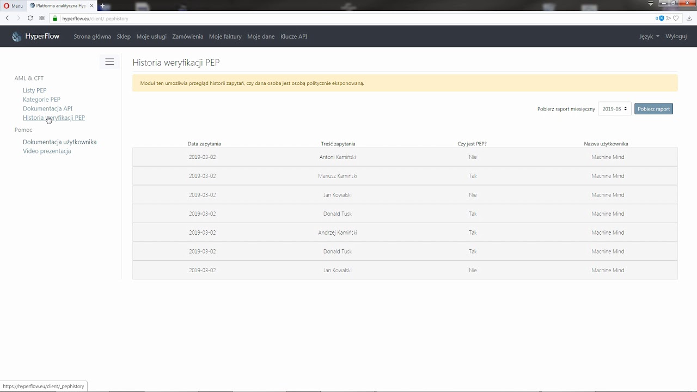Open the Opera Menu button
The image size is (697, 392).
13,5
